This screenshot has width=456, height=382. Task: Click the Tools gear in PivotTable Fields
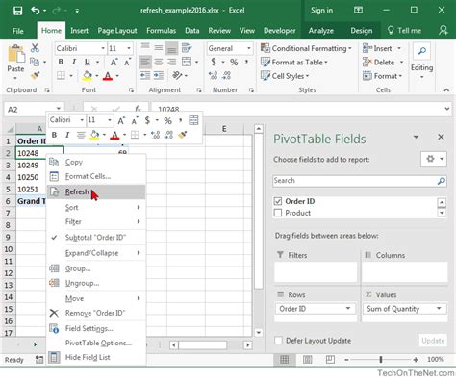(434, 159)
